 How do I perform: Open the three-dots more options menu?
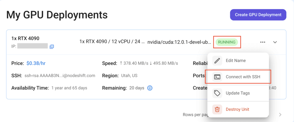click(263, 42)
